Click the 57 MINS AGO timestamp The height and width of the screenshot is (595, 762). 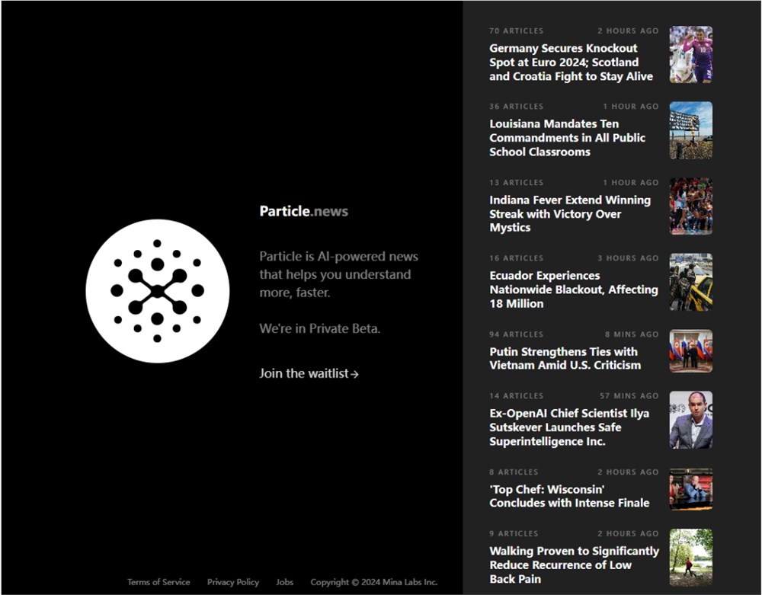[629, 396]
